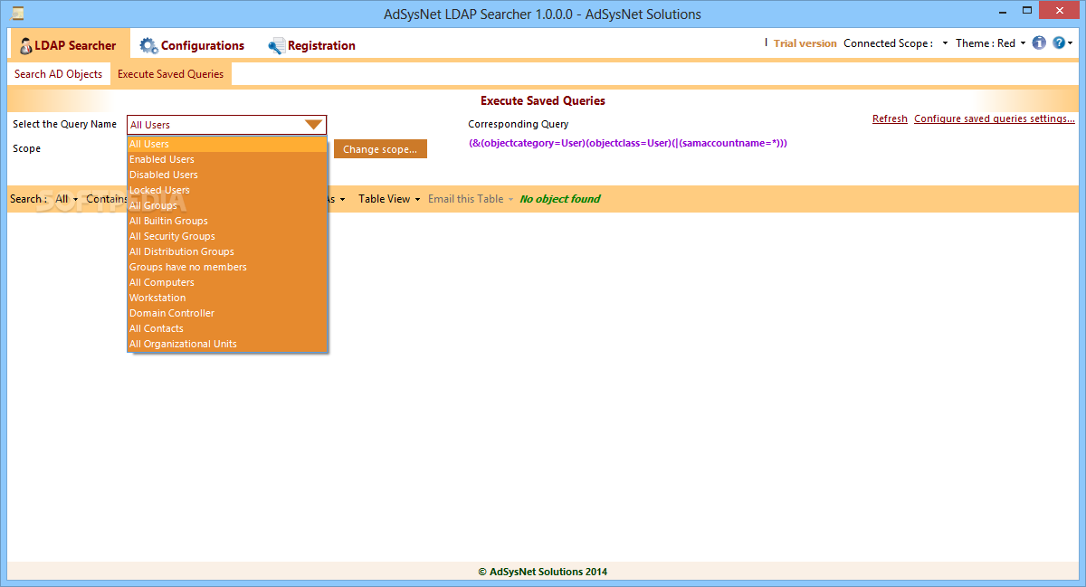The height and width of the screenshot is (587, 1086).
Task: Open Configure saved queries settings link
Action: click(x=995, y=118)
